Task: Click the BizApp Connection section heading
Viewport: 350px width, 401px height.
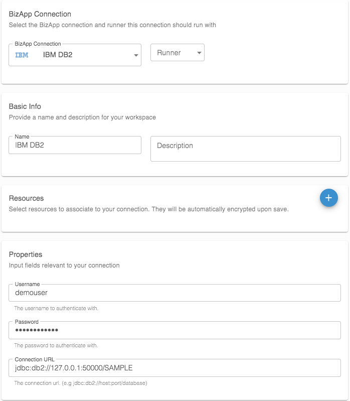Action: click(x=40, y=14)
